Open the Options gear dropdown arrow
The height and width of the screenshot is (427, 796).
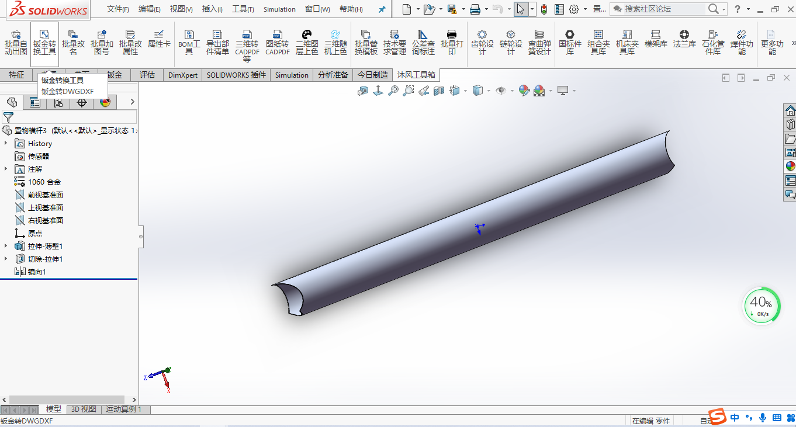(584, 9)
